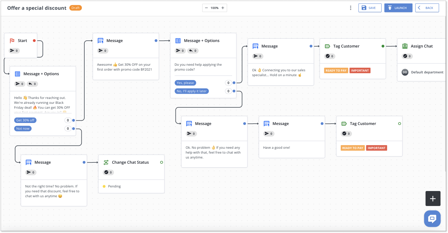Click the IMPORTANT tag on the Tag Customer node before Assign Chat
448x233 pixels.
[x=360, y=71]
